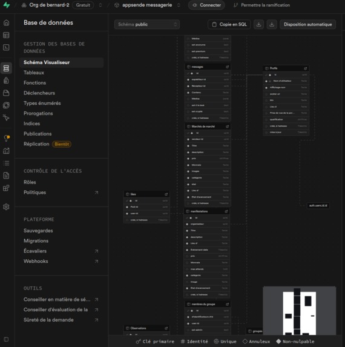Image resolution: width=345 pixels, height=347 pixels.
Task: Open the Profils table external link icon
Action: (x=306, y=68)
